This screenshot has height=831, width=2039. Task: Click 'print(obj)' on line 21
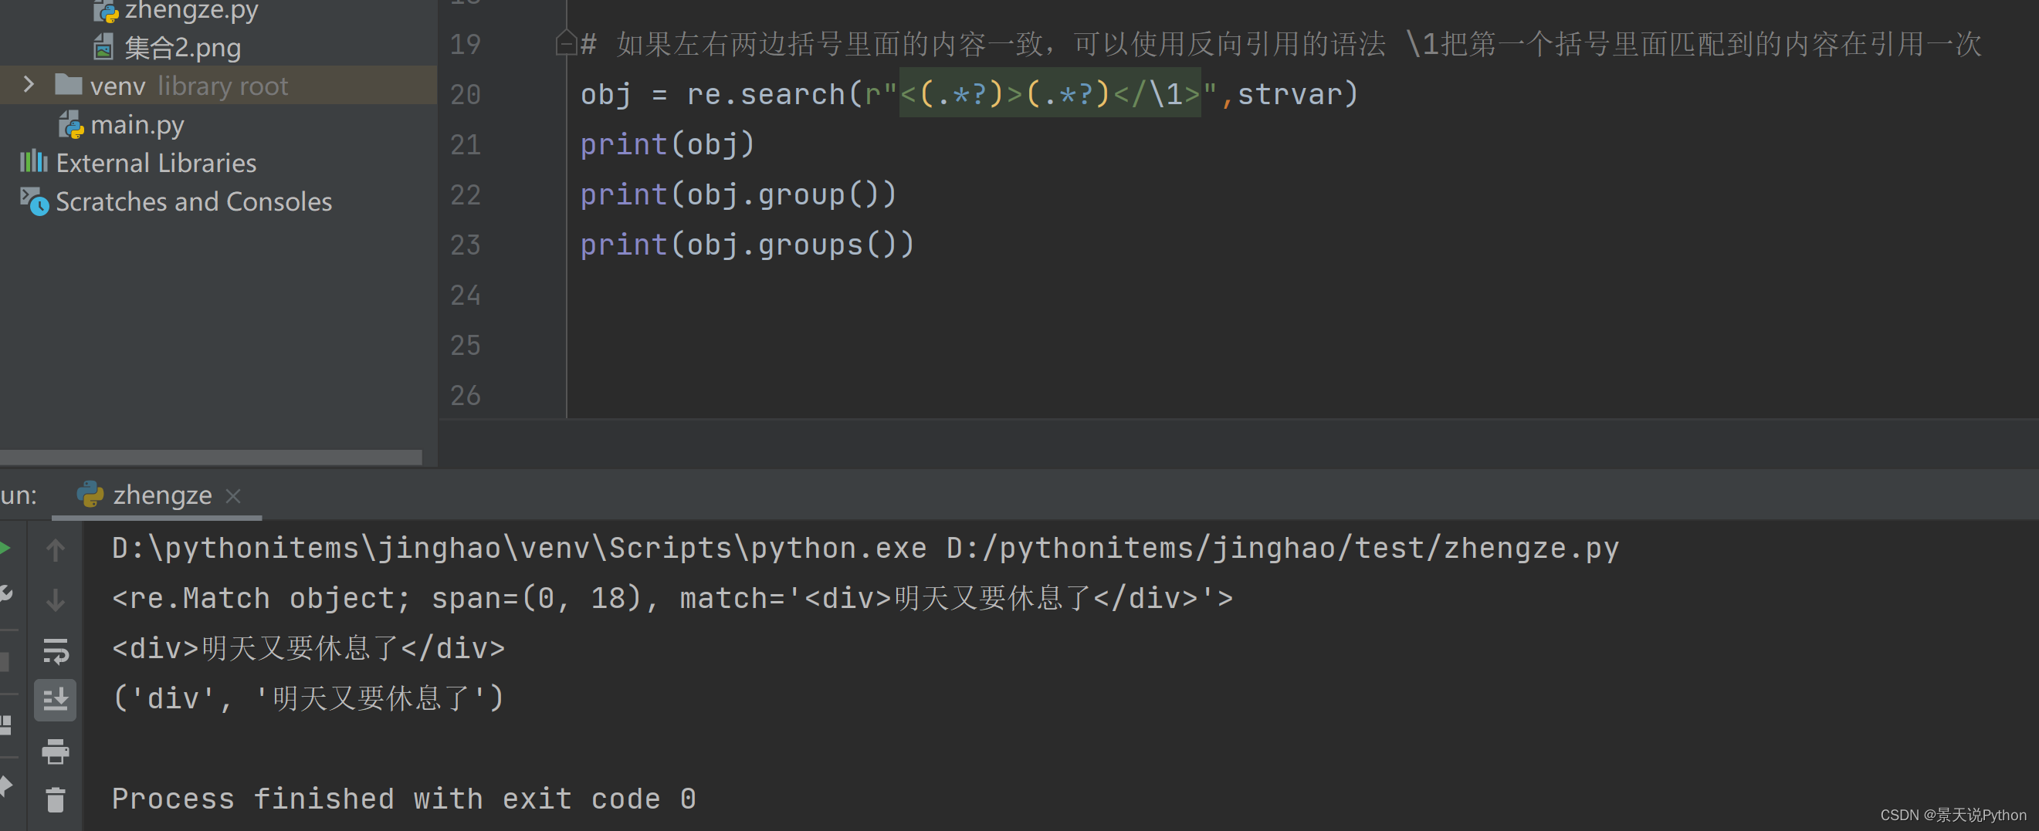pyautogui.click(x=668, y=145)
